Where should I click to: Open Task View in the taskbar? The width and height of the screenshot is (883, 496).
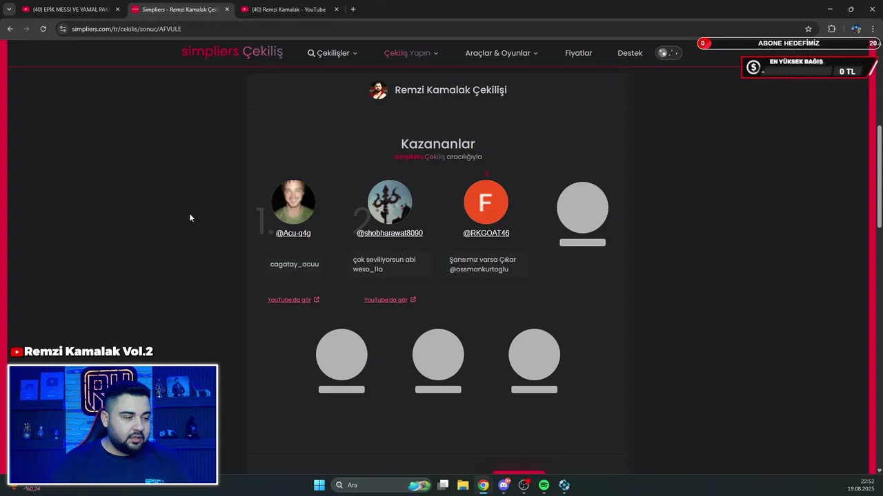(444, 485)
